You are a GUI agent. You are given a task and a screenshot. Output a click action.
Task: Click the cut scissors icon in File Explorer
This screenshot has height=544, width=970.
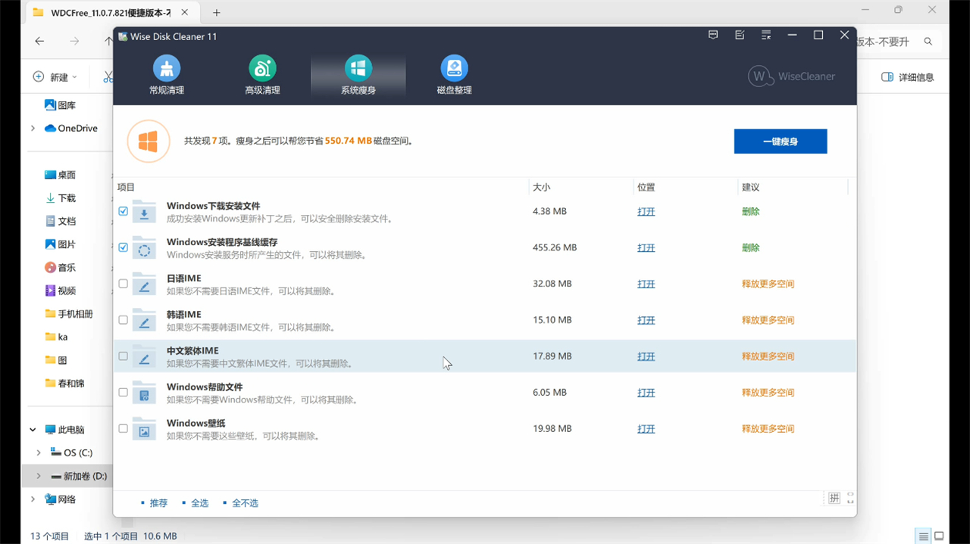108,77
